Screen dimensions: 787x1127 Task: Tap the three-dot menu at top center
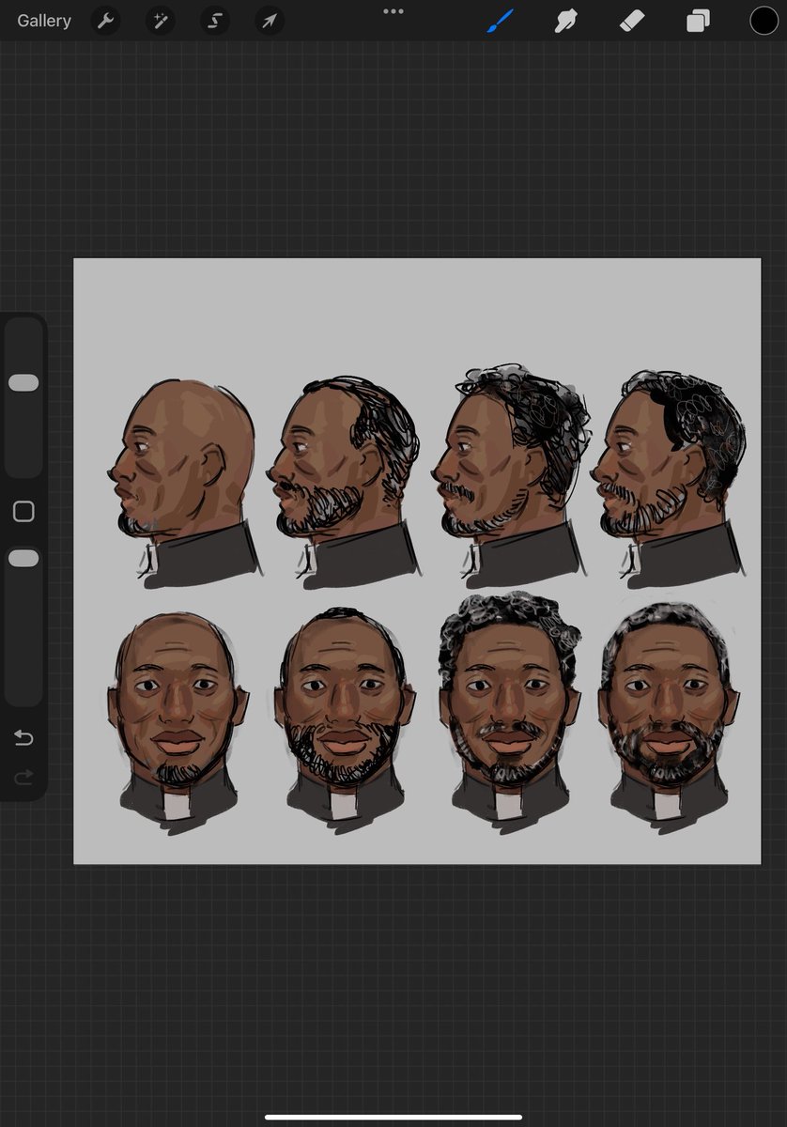[x=393, y=11]
